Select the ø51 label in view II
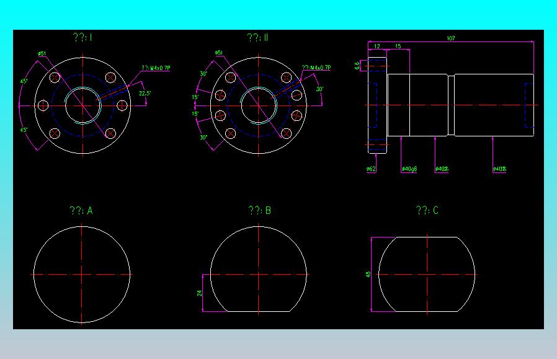Image resolution: width=557 pixels, height=359 pixels. click(219, 53)
